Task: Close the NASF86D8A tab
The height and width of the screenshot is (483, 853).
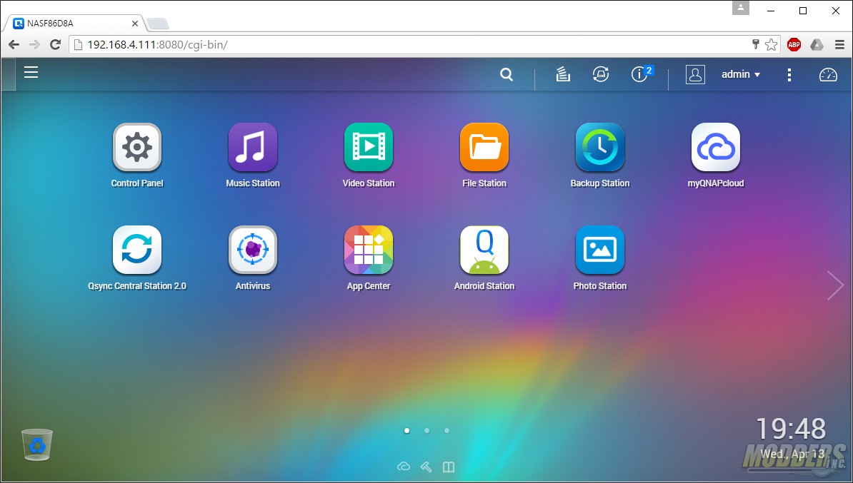Action: pyautogui.click(x=135, y=24)
